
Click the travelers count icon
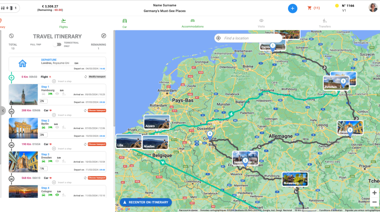point(3,8)
